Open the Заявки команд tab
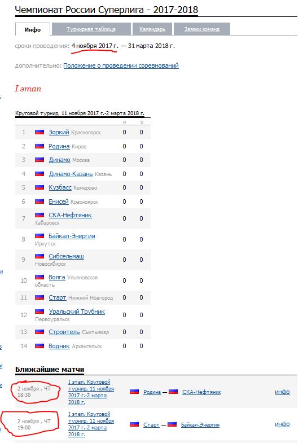The height and width of the screenshot is (443, 303). [x=202, y=29]
